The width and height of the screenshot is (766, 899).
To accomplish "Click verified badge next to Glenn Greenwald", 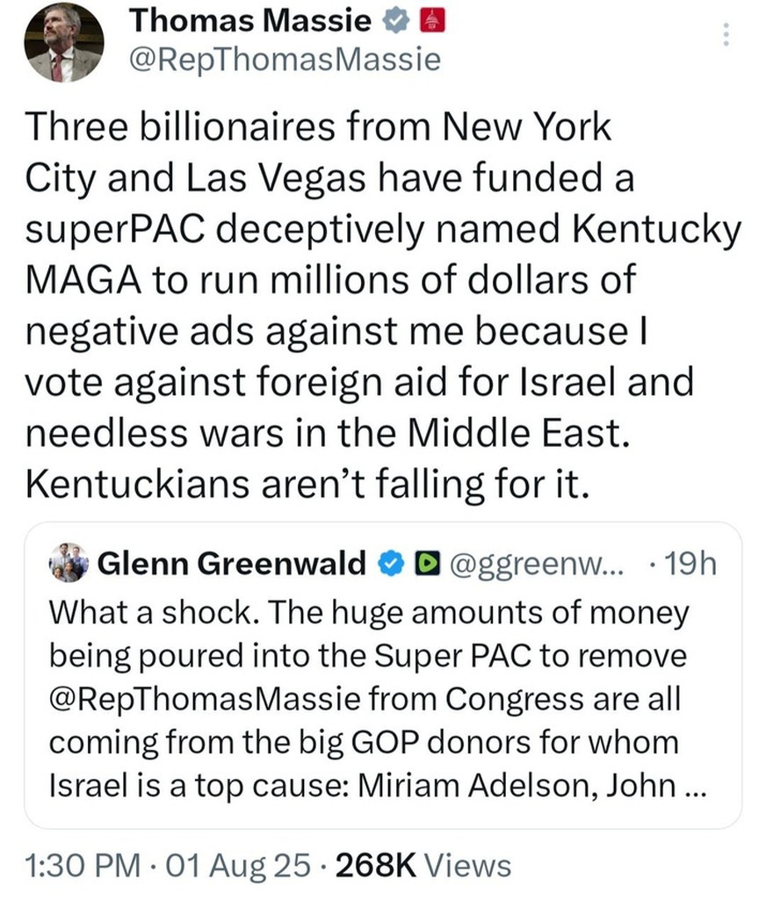I will point(388,565).
